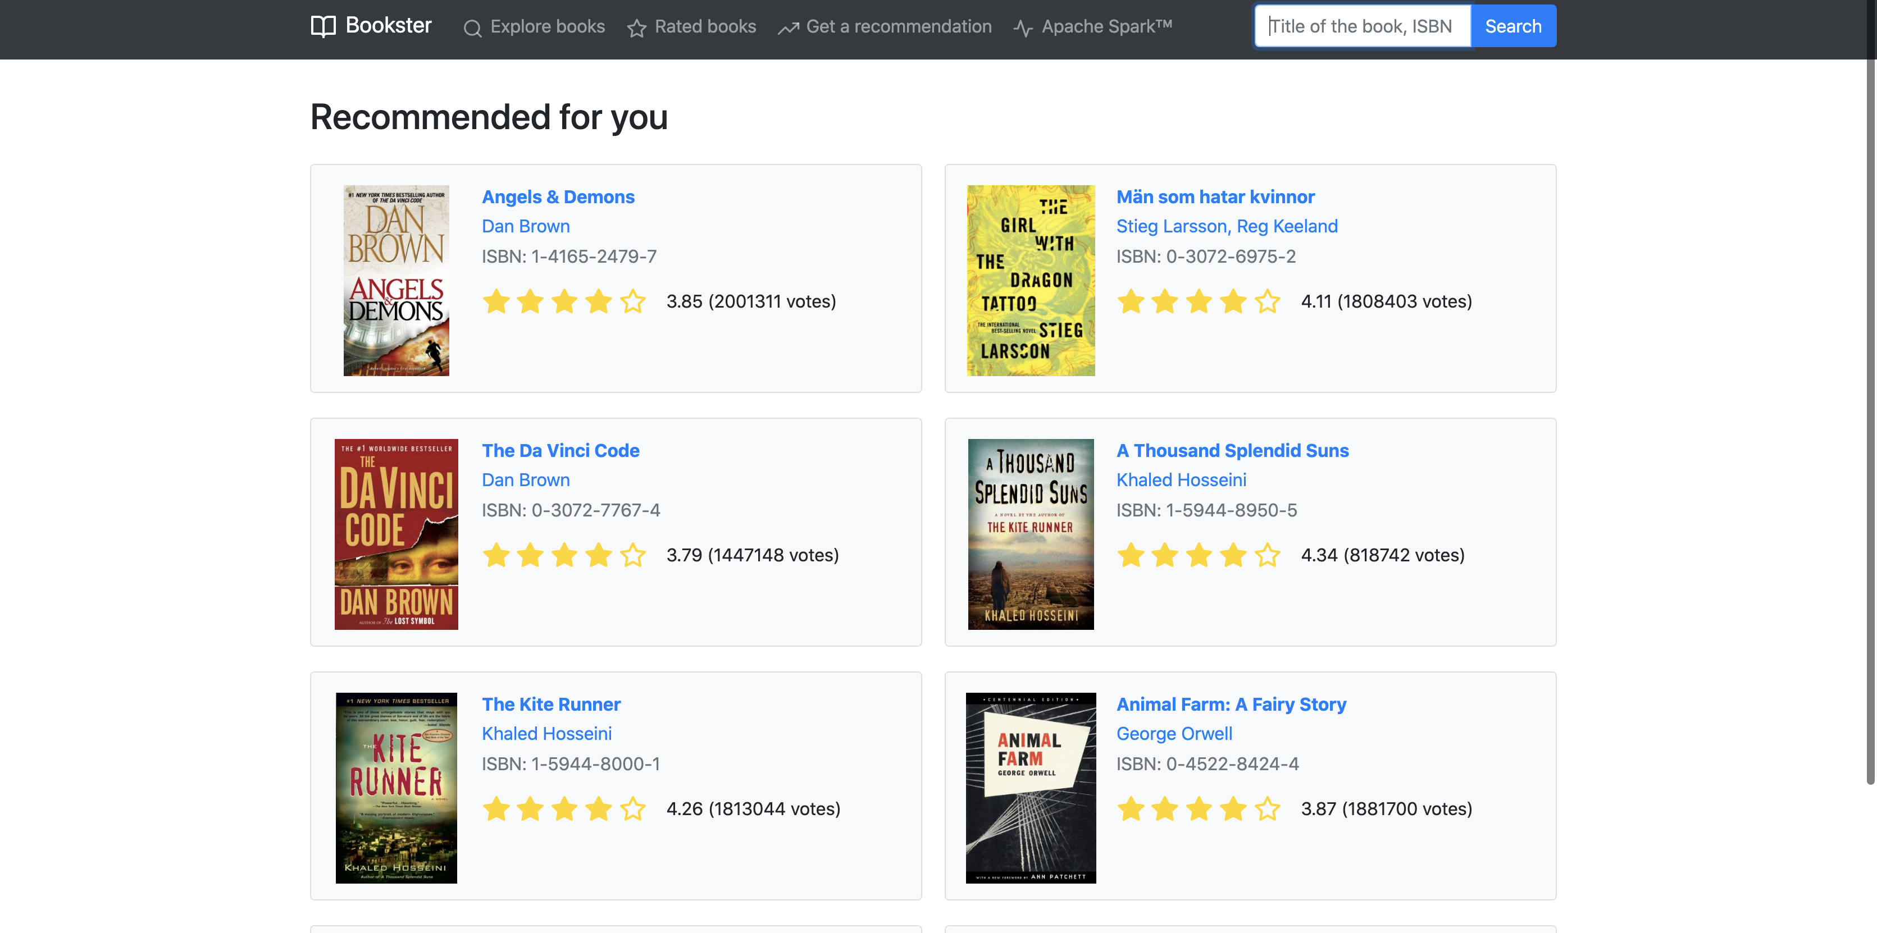
Task: Click the activity pulse icon beside Apache Spark
Action: (x=1022, y=28)
